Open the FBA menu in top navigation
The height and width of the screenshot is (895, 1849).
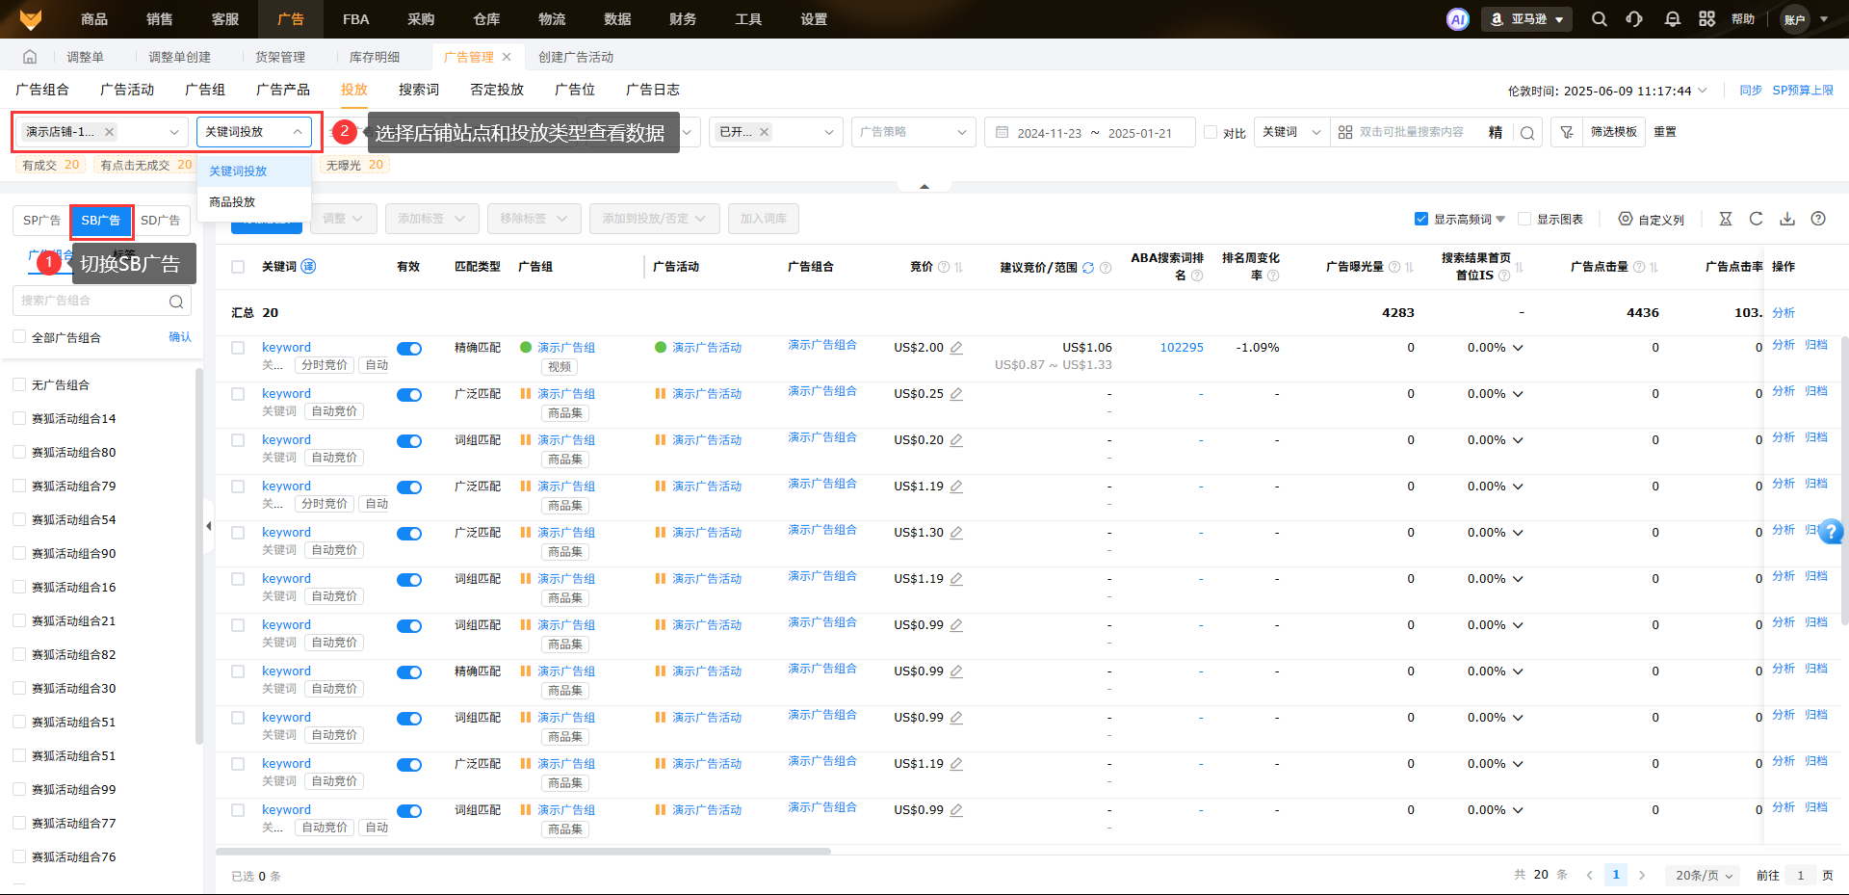coord(355,19)
